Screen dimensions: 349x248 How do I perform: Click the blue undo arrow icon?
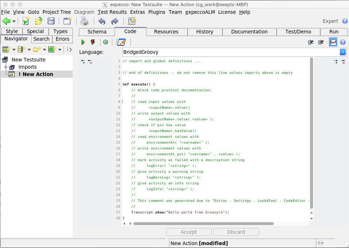102,21
